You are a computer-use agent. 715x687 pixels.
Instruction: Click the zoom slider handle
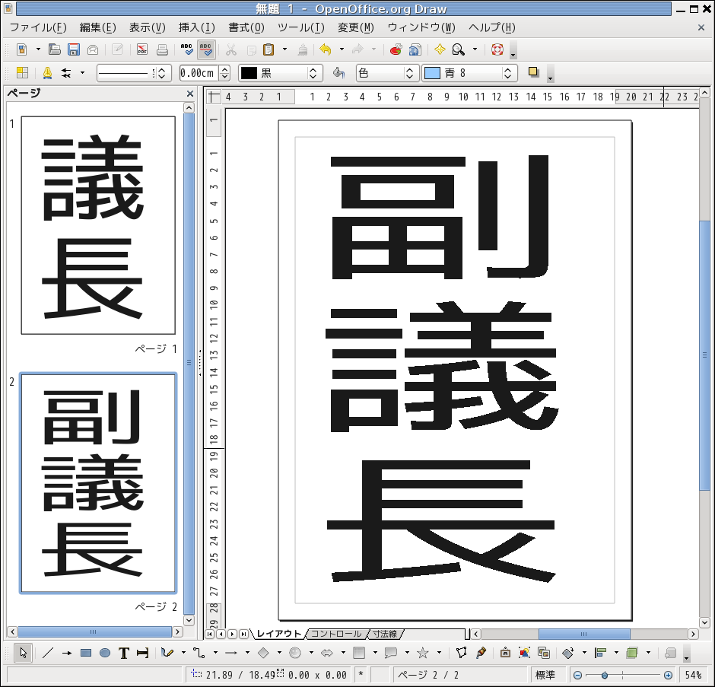click(x=605, y=675)
